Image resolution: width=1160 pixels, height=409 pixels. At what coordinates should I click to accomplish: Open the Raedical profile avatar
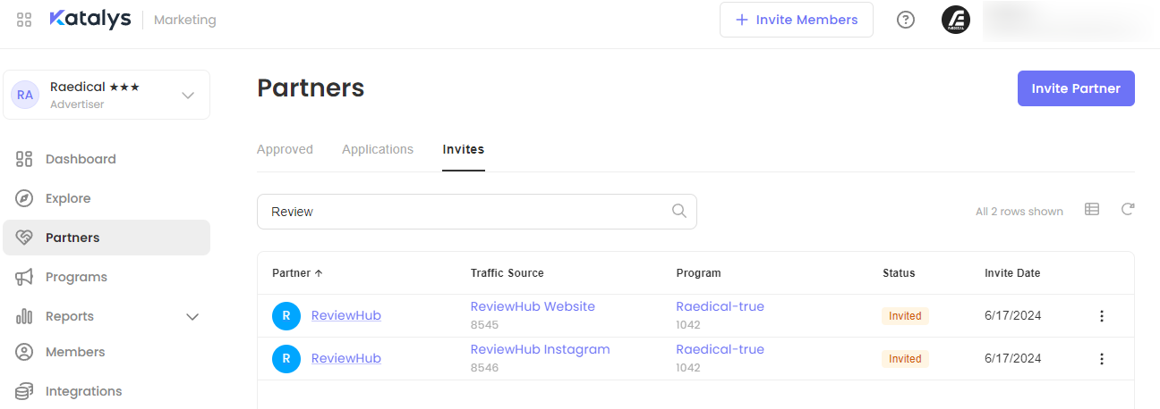956,20
